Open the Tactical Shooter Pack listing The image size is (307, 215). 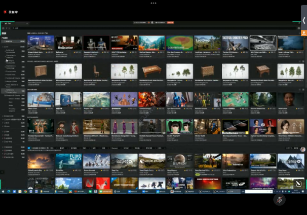point(235,43)
